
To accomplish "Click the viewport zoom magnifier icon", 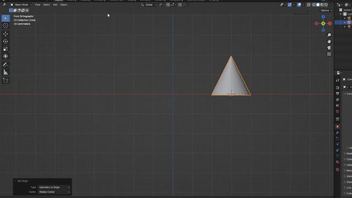I will 329,35.
